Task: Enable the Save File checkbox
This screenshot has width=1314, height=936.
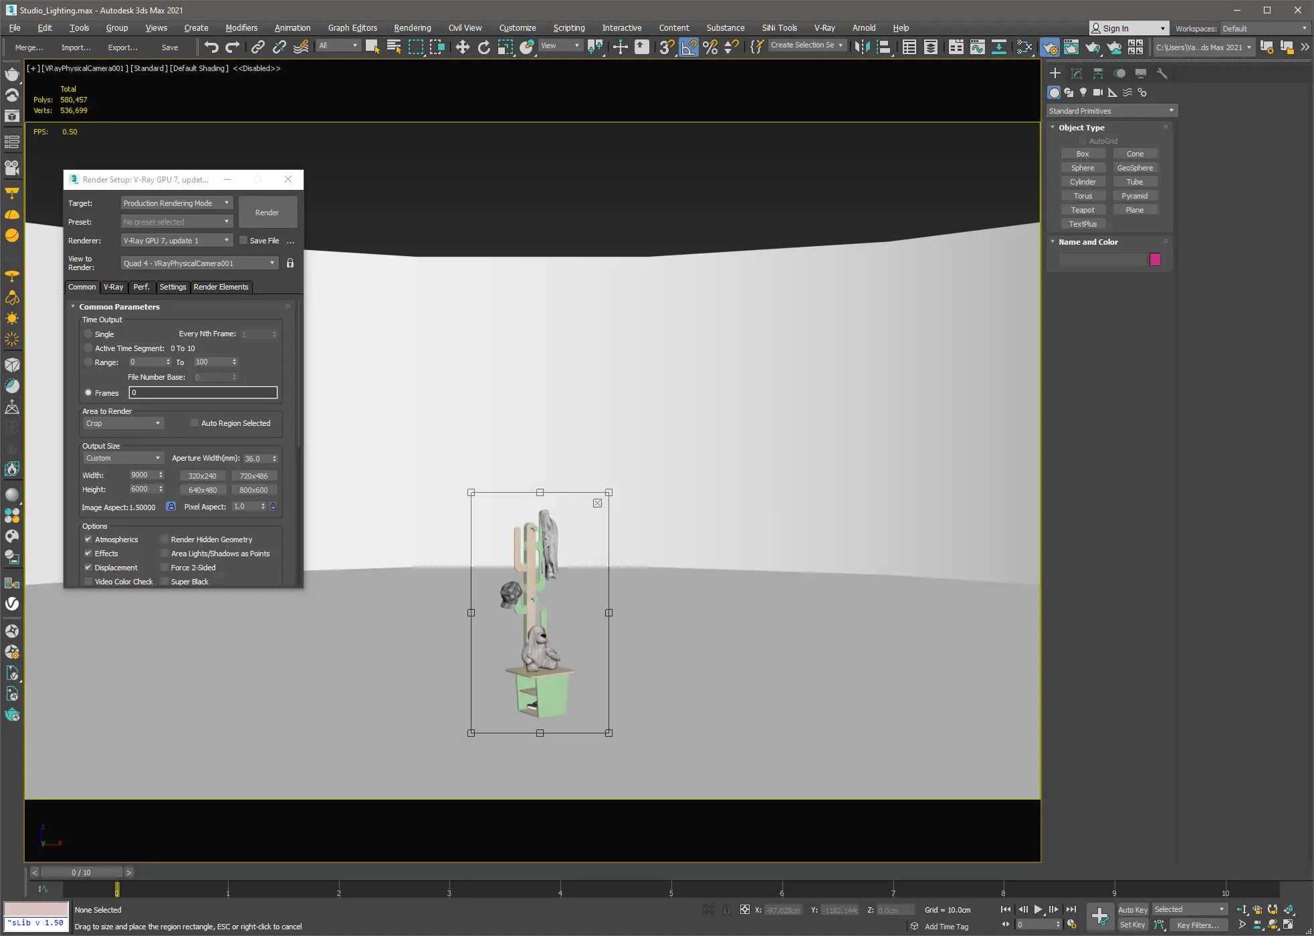Action: point(244,241)
